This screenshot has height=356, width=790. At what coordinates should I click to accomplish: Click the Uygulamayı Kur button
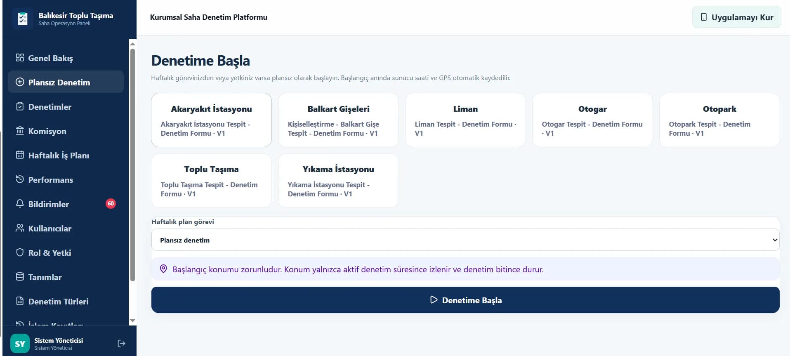click(x=736, y=17)
